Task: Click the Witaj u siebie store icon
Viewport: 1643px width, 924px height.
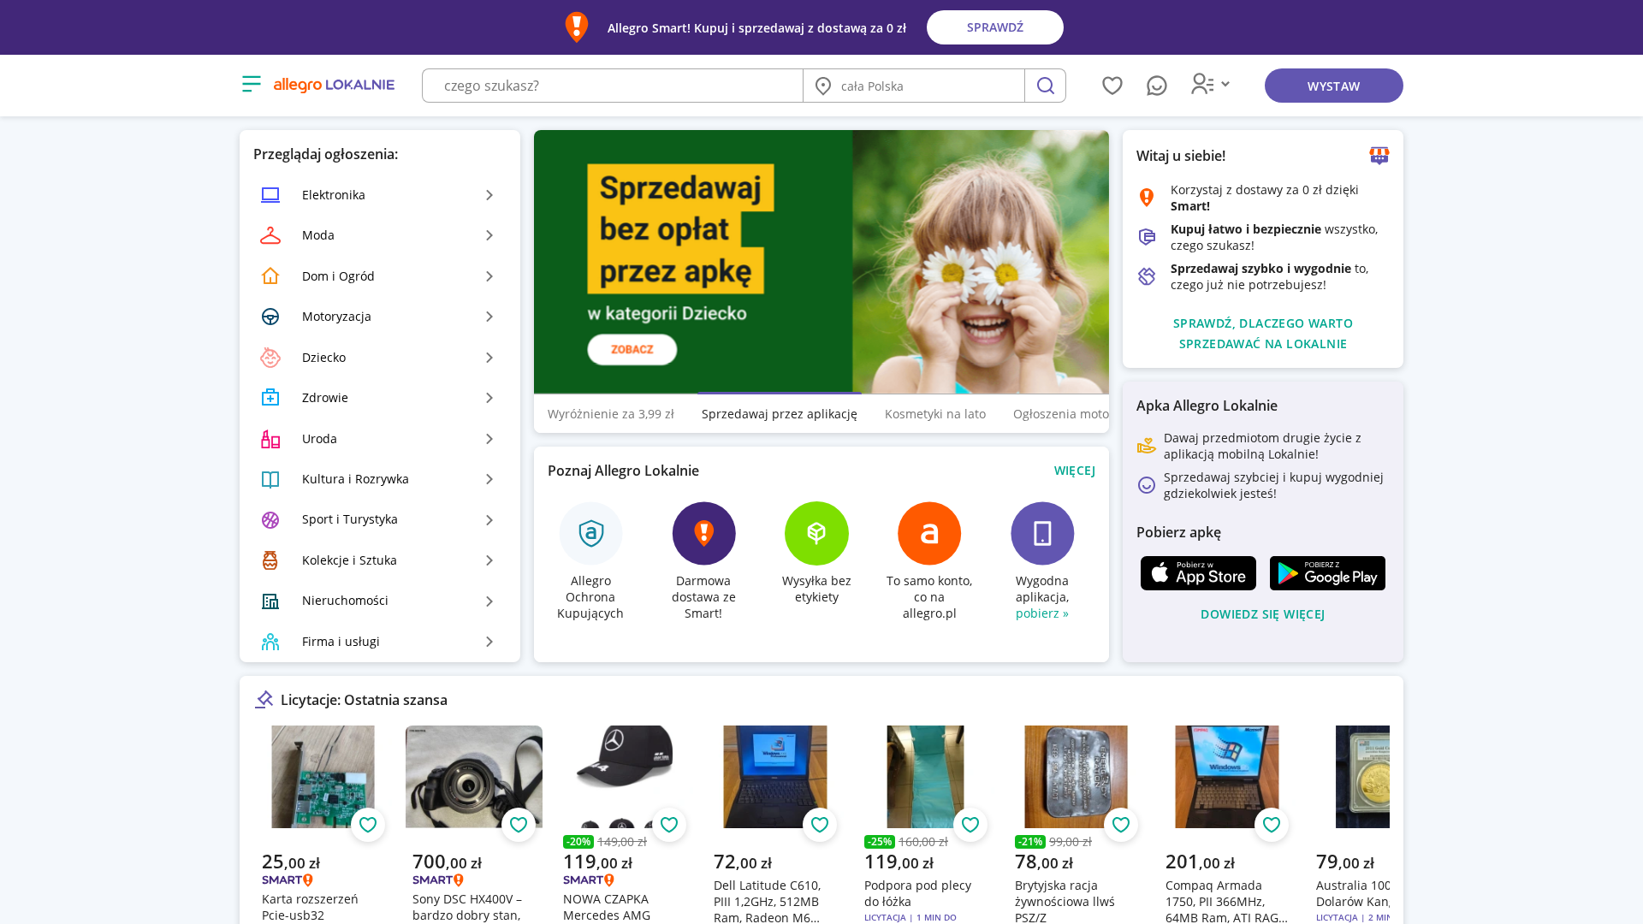Action: coord(1379,156)
